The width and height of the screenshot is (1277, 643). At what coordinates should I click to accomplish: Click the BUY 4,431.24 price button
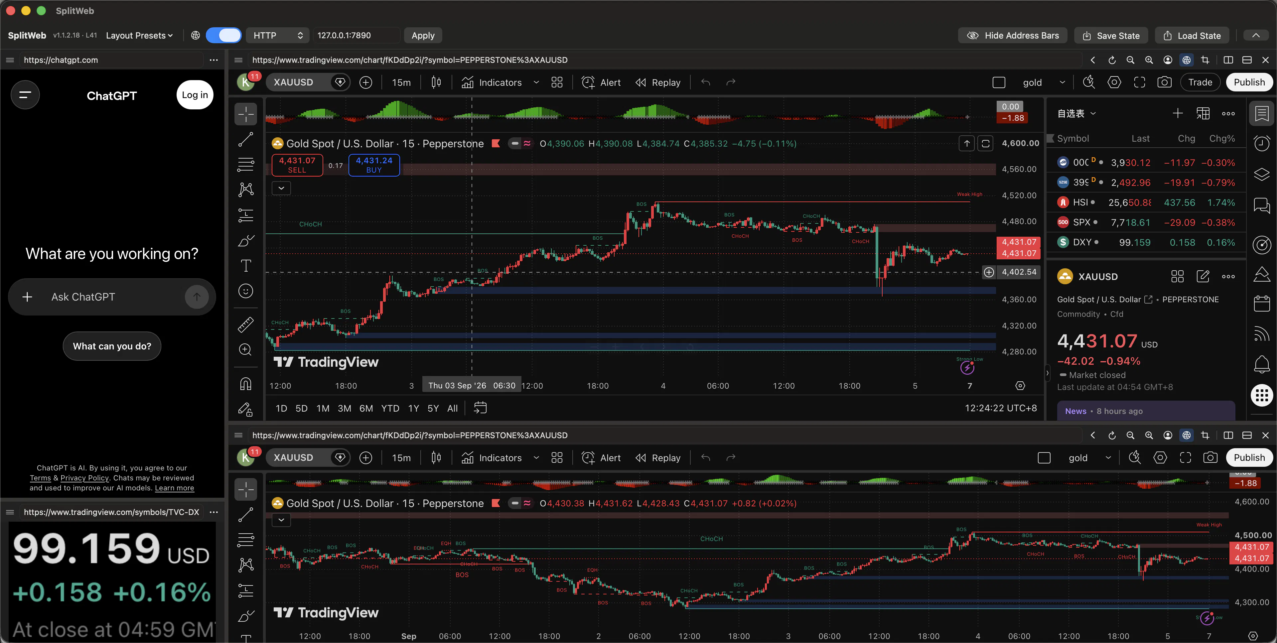pos(374,165)
